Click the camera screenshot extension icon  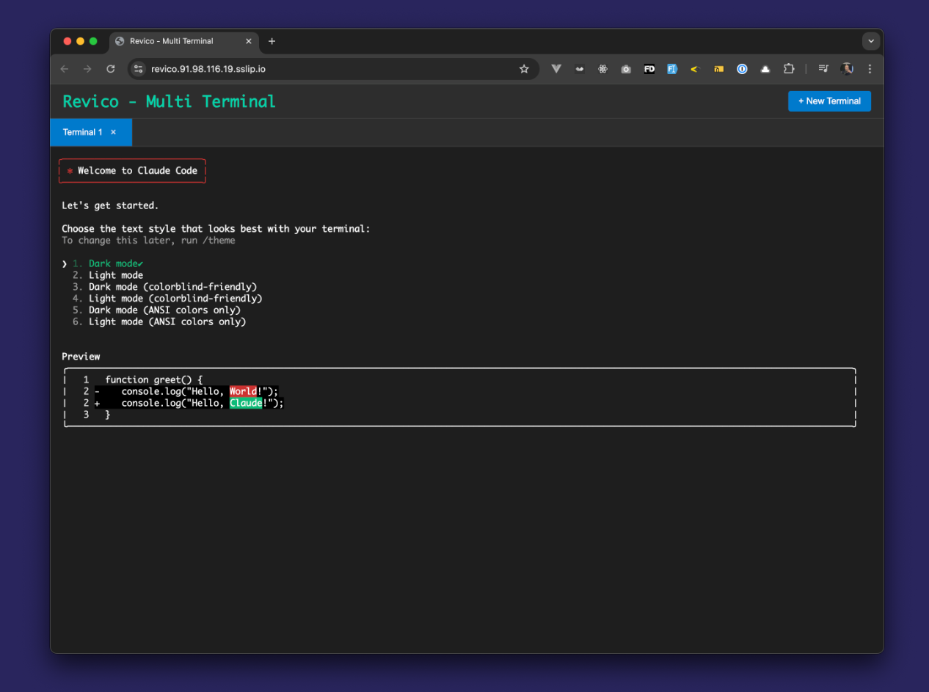(x=626, y=69)
